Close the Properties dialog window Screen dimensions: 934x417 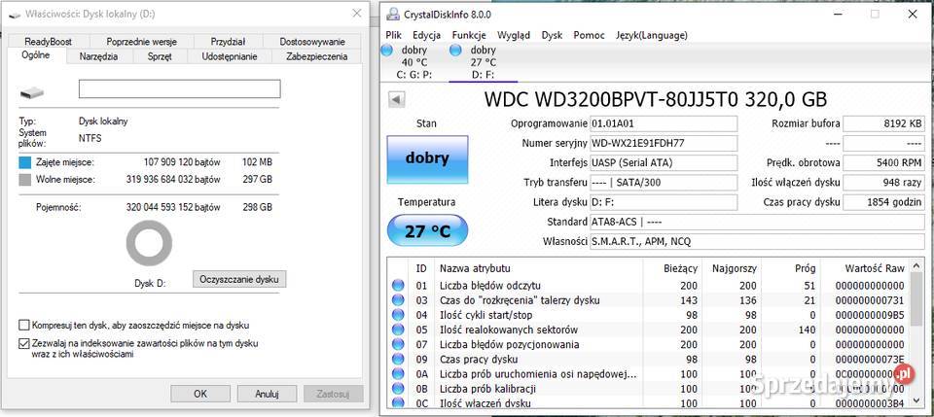coord(357,13)
